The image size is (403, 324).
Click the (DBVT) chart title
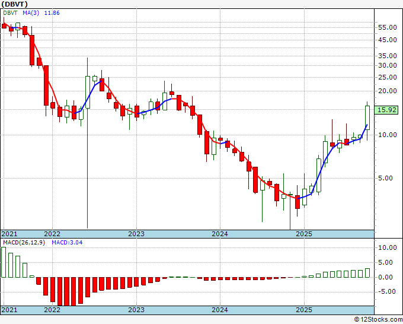(x=14, y=4)
